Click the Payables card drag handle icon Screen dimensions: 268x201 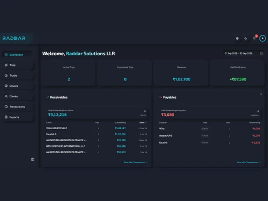pos(261,94)
